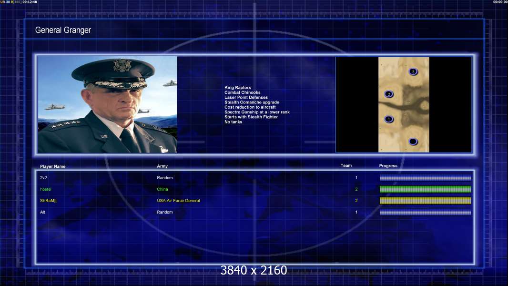Click USA Air Force General army
Screen dimensions: 508x286
tap(178, 201)
